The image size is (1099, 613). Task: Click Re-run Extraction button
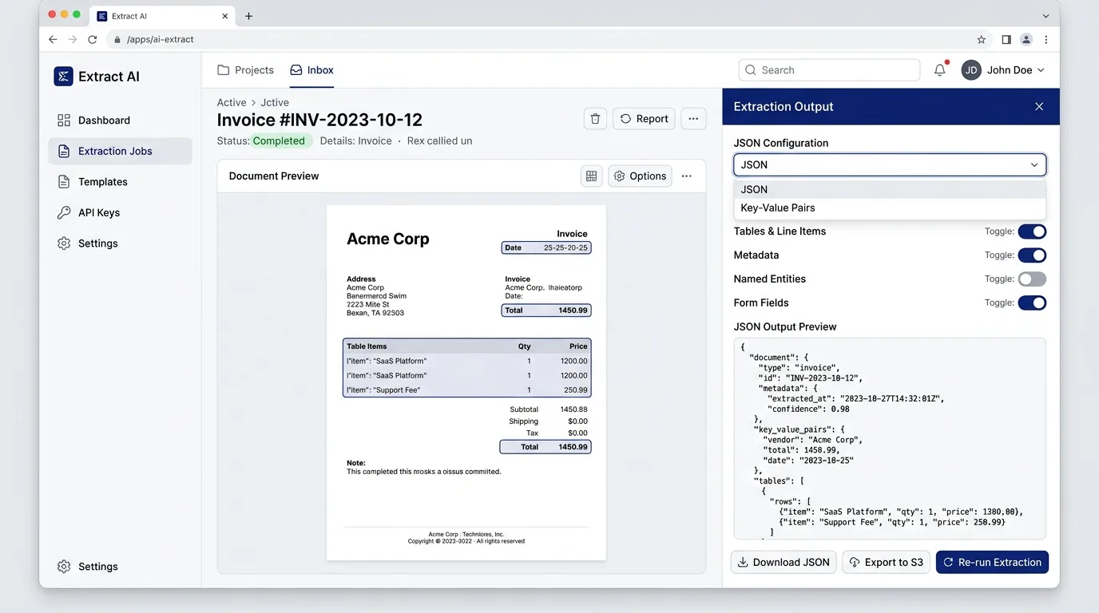(992, 562)
